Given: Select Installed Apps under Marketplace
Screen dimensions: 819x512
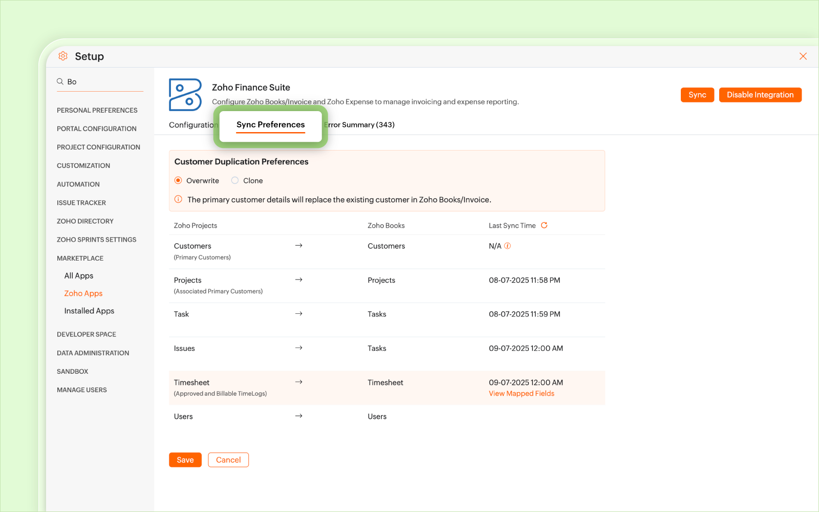Looking at the screenshot, I should pos(89,311).
